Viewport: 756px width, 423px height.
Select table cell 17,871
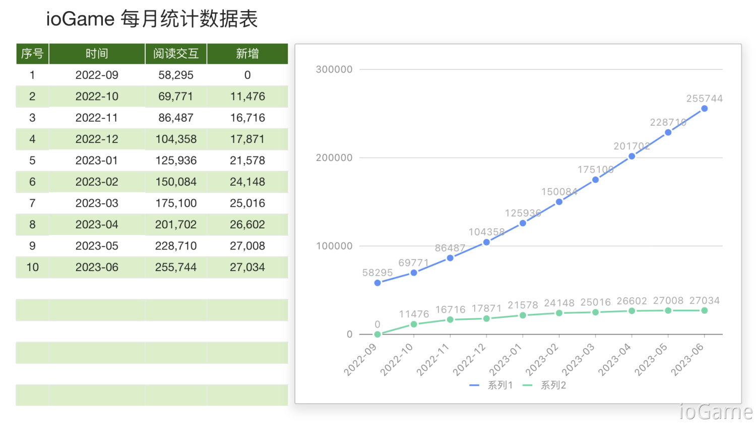[x=247, y=139]
